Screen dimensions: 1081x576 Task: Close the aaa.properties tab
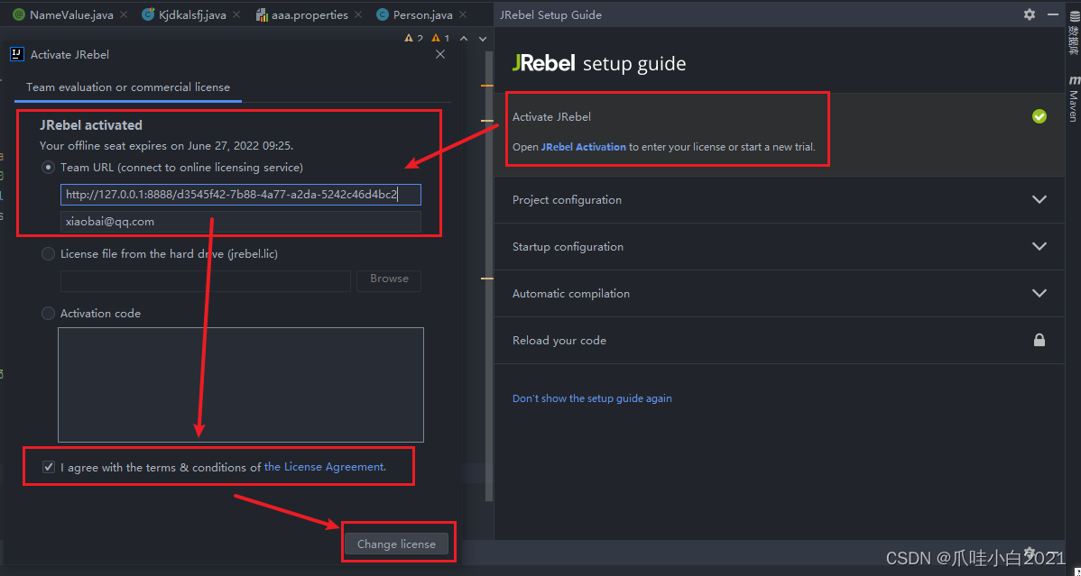(358, 14)
